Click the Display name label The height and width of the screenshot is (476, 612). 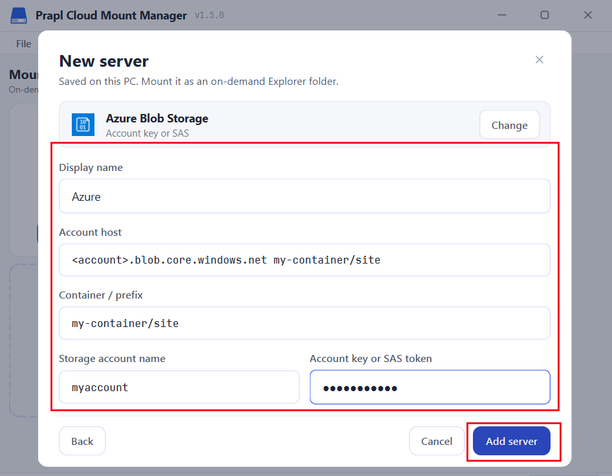(x=91, y=167)
